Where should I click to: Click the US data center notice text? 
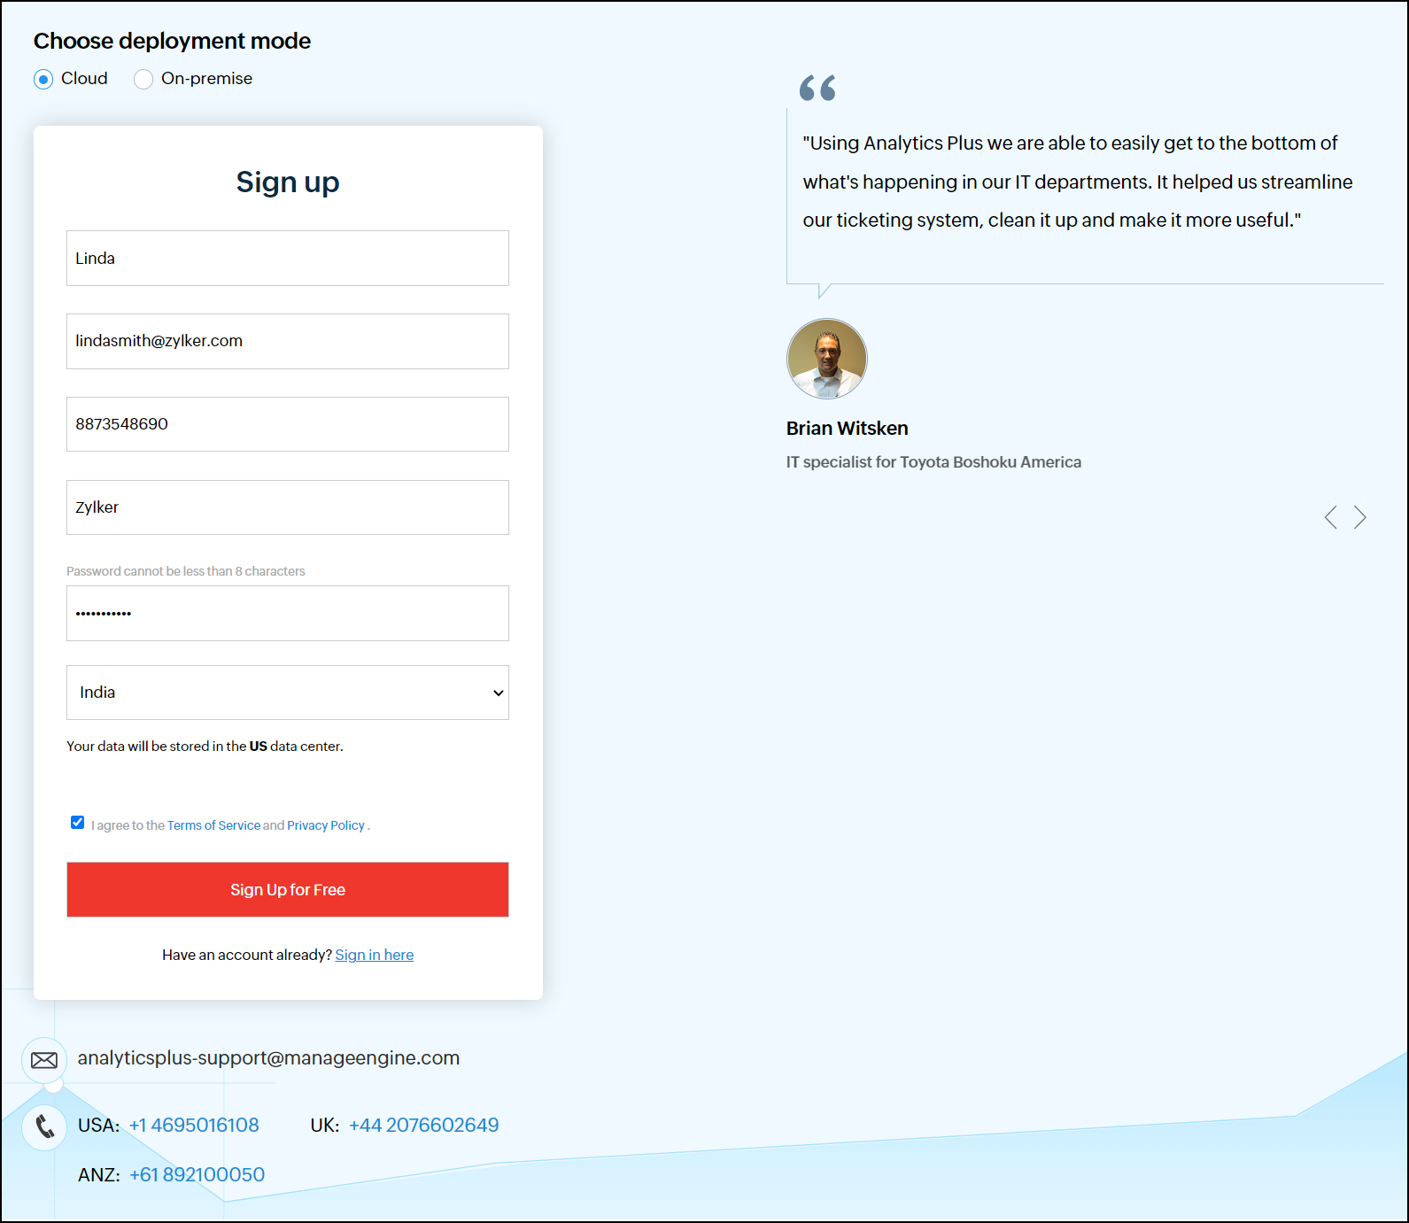205,747
